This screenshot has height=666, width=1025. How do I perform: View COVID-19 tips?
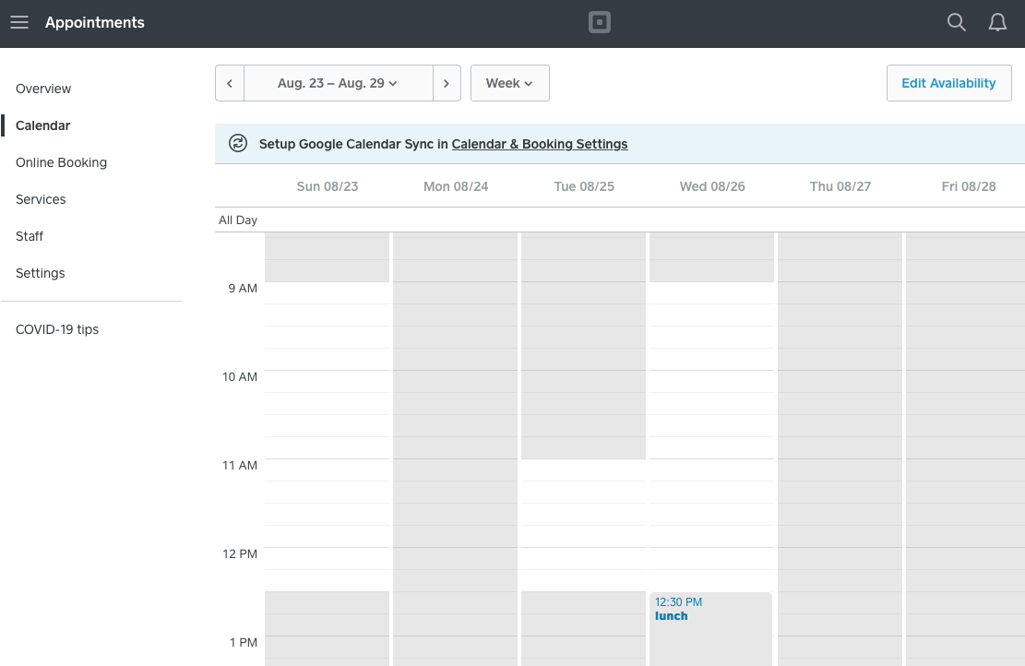pos(57,329)
